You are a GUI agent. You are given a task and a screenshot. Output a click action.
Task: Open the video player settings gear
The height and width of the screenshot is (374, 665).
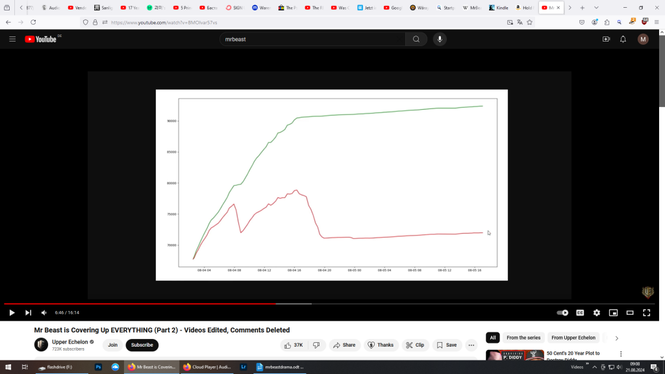pyautogui.click(x=597, y=313)
